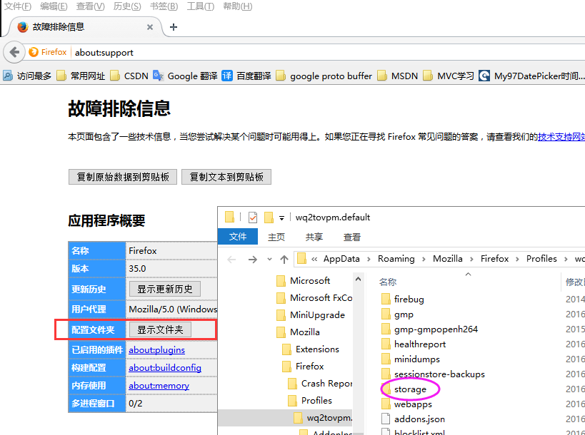Screen dimensions: 585x435
Task: Open MSDN bookmark folder
Action: click(398, 76)
